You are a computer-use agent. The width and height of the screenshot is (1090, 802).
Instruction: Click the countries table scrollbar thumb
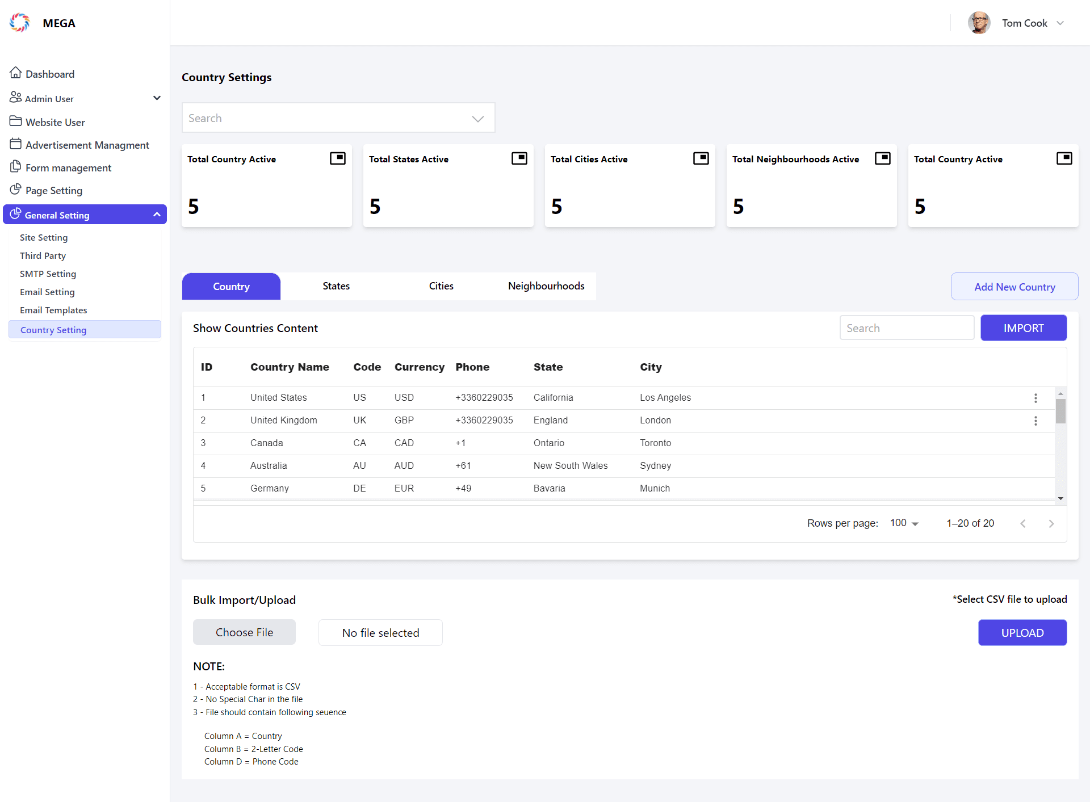tap(1060, 411)
